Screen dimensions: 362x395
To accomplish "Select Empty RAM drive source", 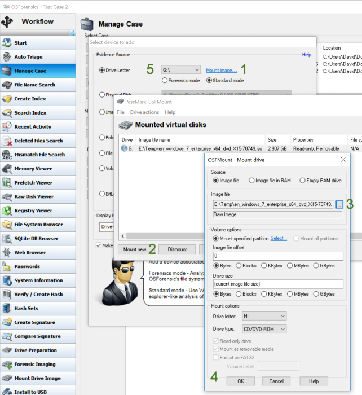I will coord(302,181).
